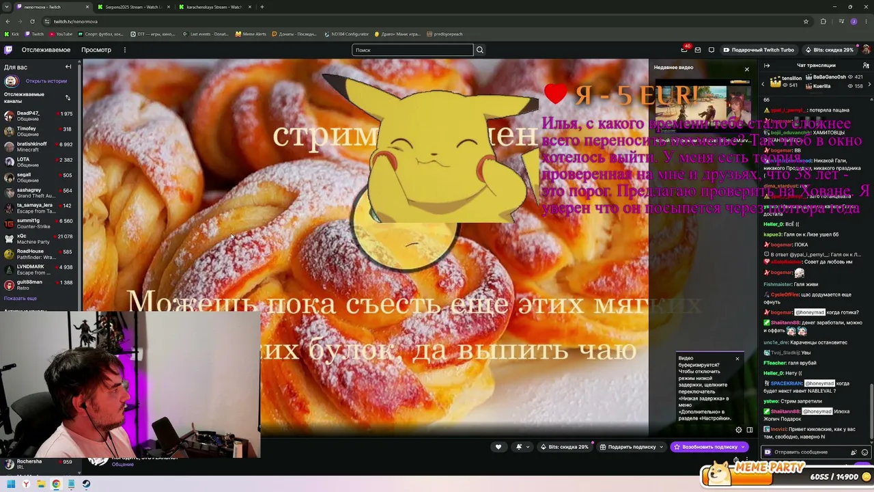Close the 'Недавнее видео' panel
Image resolution: width=874 pixels, height=492 pixels.
747,70
